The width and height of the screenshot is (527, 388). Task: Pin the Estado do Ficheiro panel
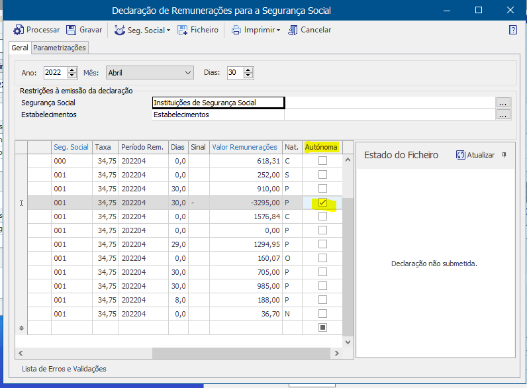pos(504,155)
